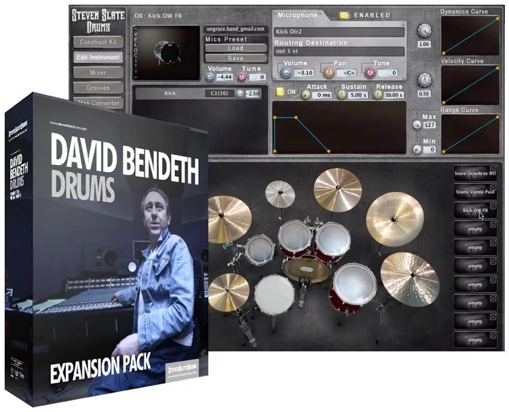This screenshot has width=509, height=412.
Task: Toggle the microphone ENABLED indicator
Action: pos(344,15)
